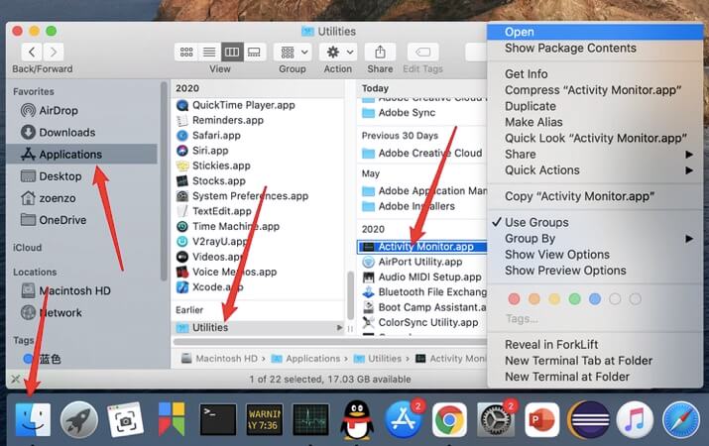Choose Compress "Activity Monitor.app"
The height and width of the screenshot is (446, 709).
point(595,90)
